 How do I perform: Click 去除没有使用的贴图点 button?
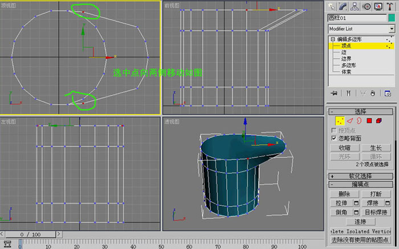point(361,240)
